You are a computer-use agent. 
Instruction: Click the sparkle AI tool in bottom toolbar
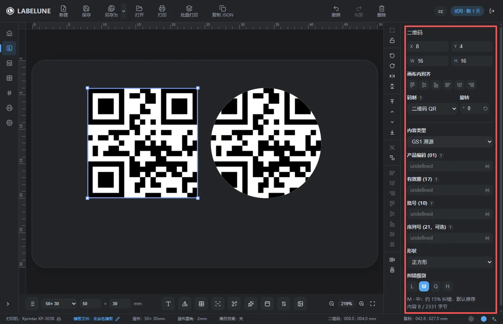[251, 304]
